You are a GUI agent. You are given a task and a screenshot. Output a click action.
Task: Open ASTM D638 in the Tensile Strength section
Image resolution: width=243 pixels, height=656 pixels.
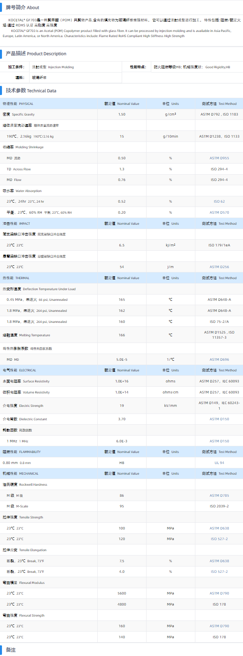[x=219, y=528]
